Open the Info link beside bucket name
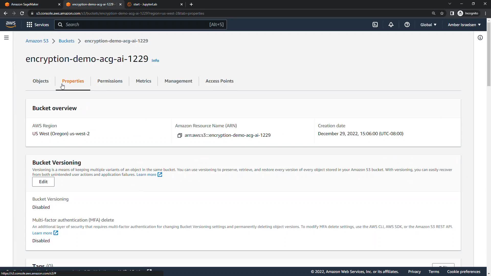The width and height of the screenshot is (491, 276). pyautogui.click(x=155, y=61)
